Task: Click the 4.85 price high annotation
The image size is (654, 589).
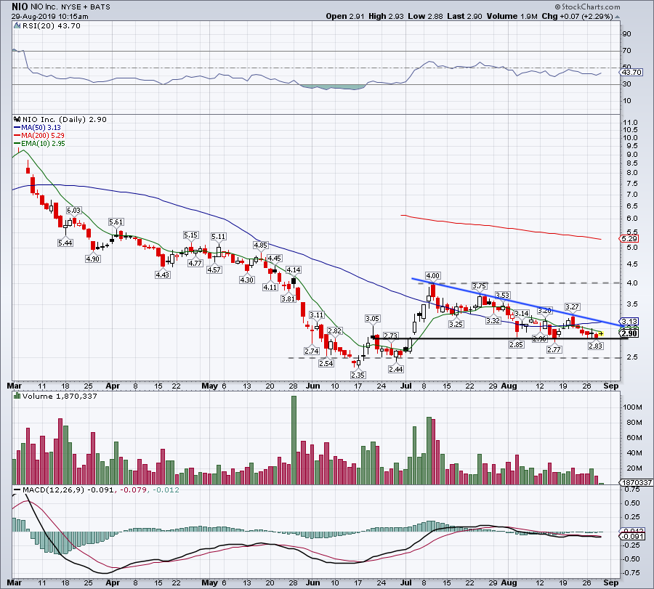Action: [261, 245]
